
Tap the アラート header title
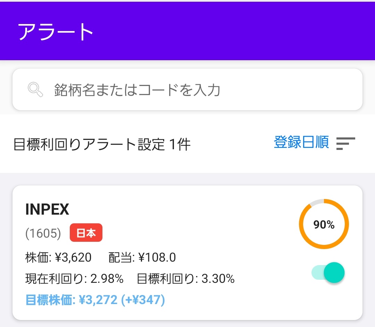pyautogui.click(x=56, y=32)
